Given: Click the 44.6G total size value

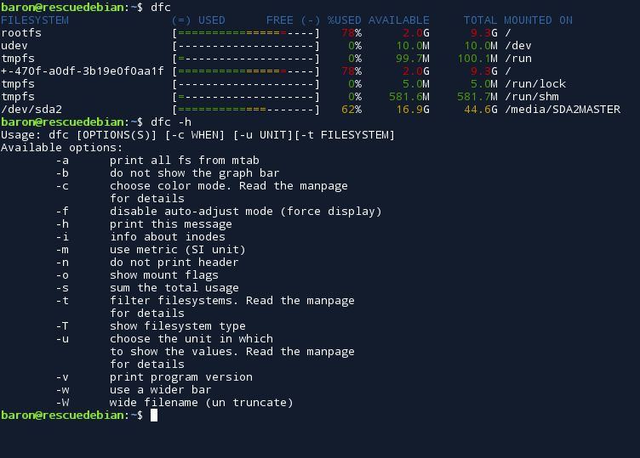Looking at the screenshot, I should point(481,110).
